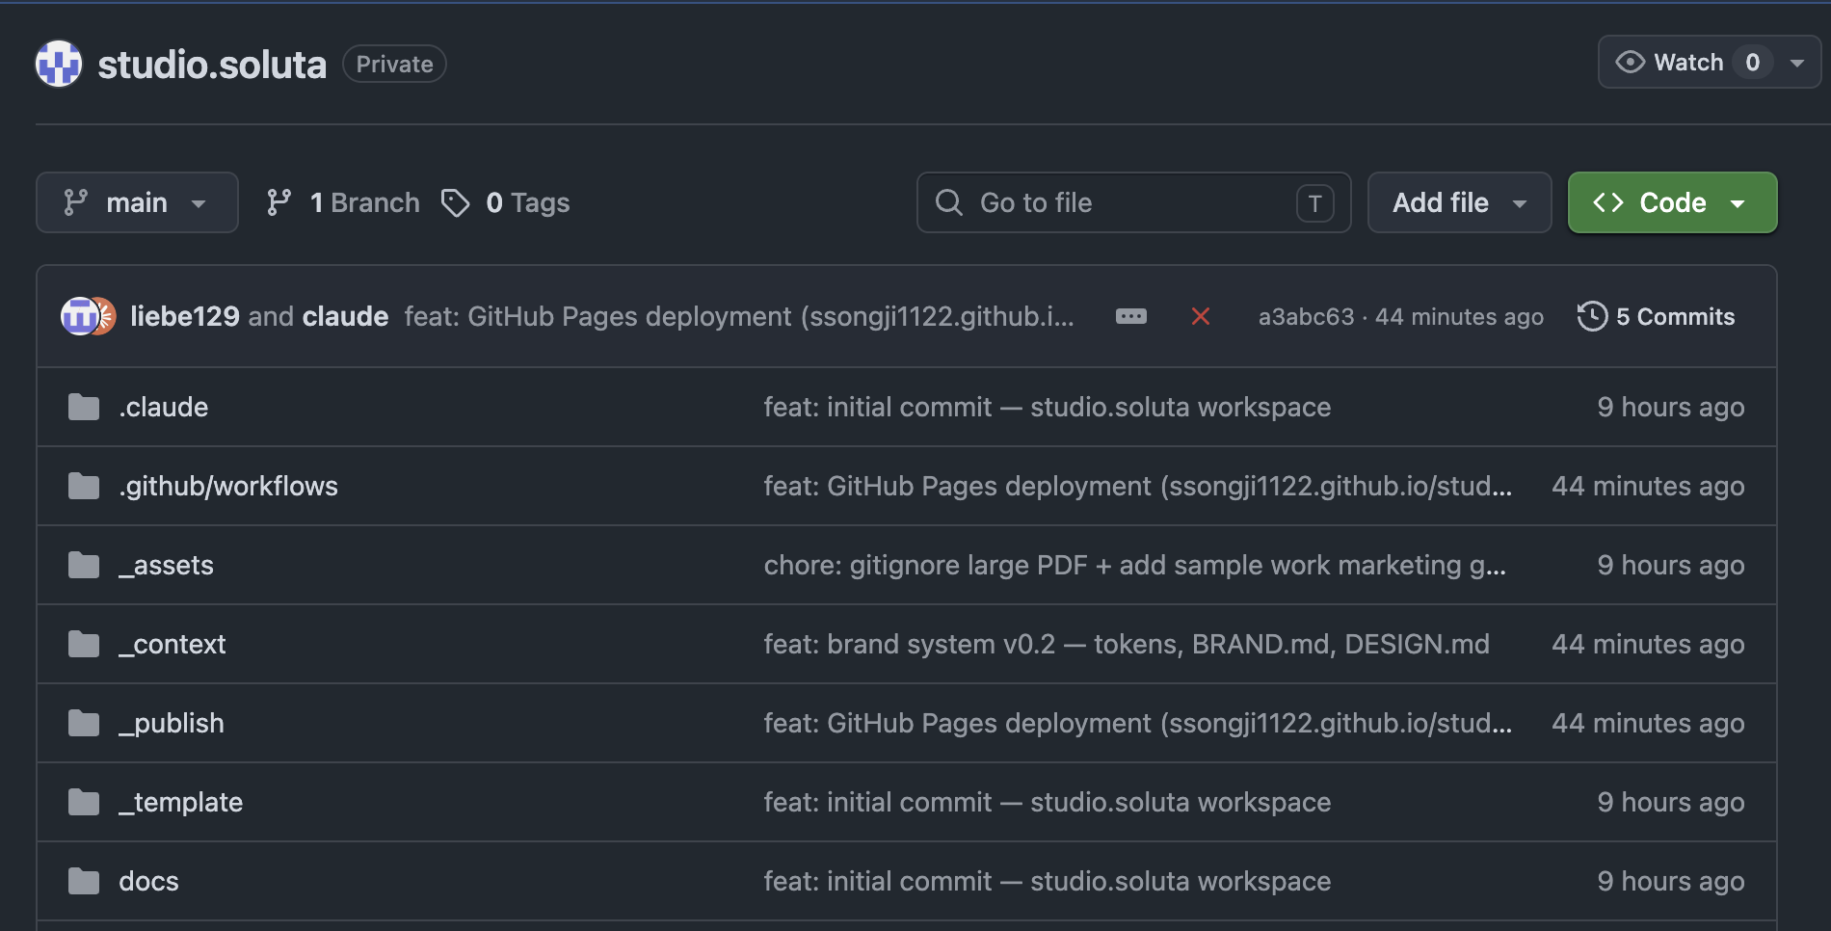Open the Watch options dropdown arrow

(1797, 63)
